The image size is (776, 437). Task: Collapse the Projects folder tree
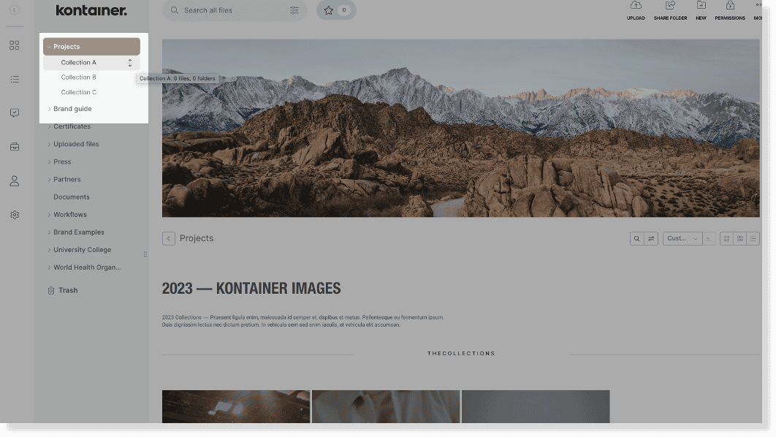(x=48, y=46)
